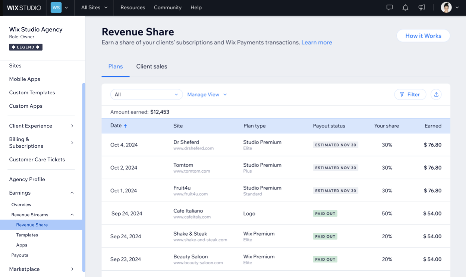This screenshot has height=277, width=466.
Task: Open Custom Templates in sidebar
Action: pos(32,92)
